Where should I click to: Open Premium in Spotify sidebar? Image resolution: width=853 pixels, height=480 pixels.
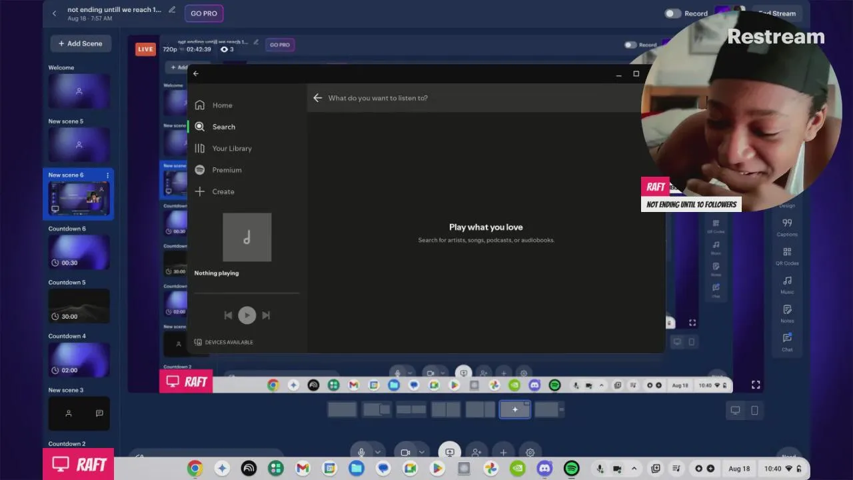pyautogui.click(x=218, y=170)
